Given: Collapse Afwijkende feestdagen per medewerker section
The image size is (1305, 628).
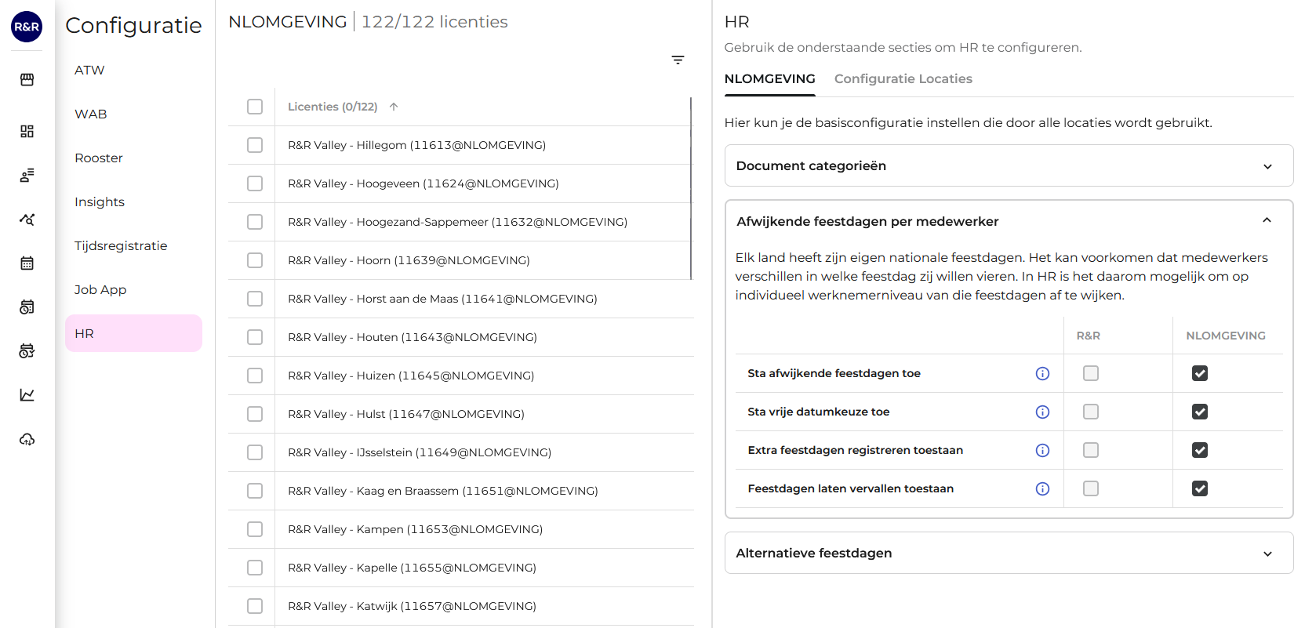Looking at the screenshot, I should point(1009,221).
